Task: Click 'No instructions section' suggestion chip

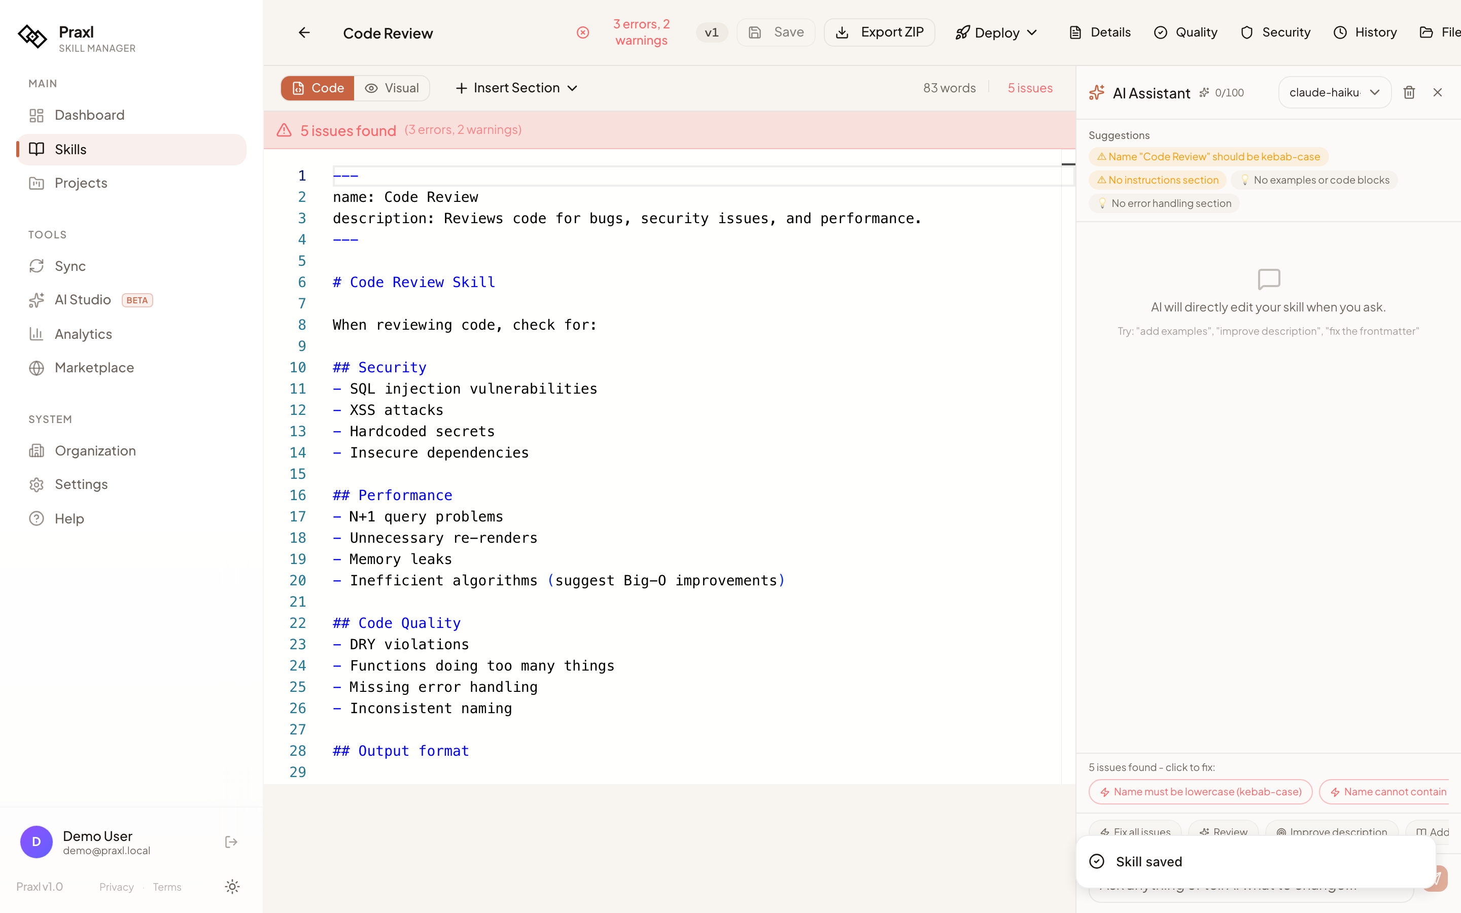Action: (x=1157, y=180)
